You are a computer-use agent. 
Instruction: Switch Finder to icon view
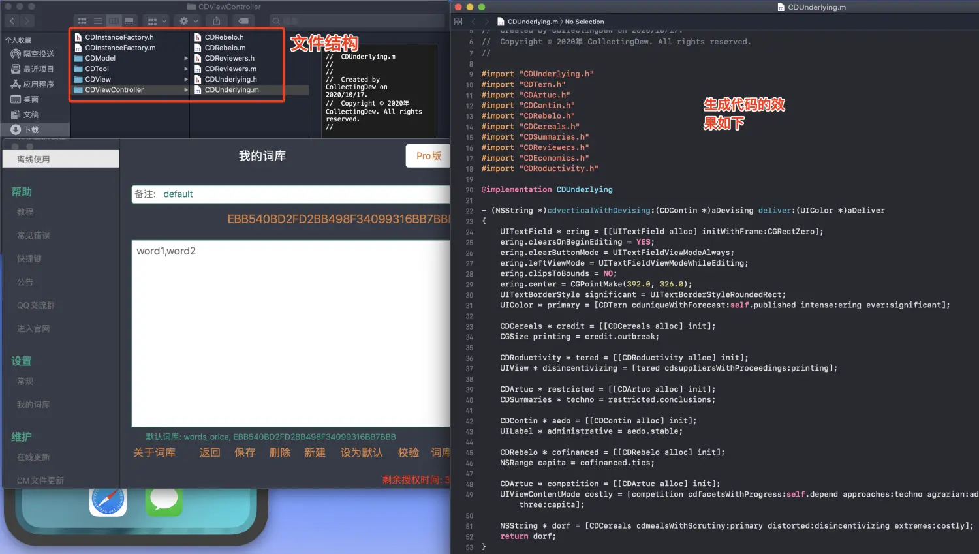pos(82,22)
